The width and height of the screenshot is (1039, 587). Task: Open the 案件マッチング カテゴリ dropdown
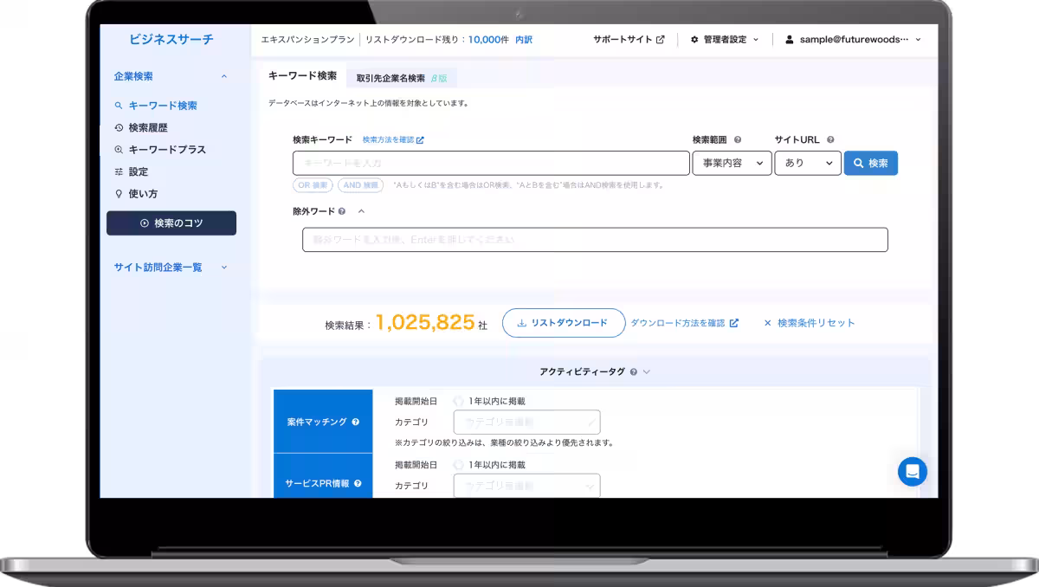pos(526,423)
